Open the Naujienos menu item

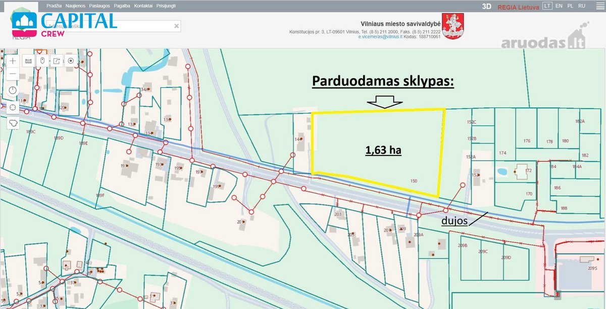click(76, 6)
